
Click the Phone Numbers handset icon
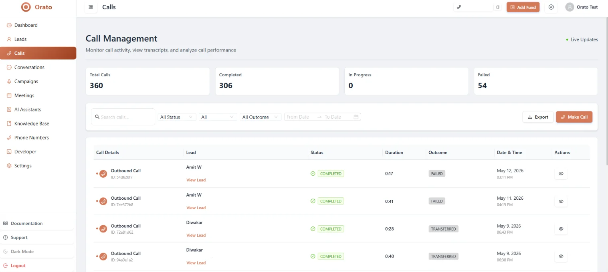pyautogui.click(x=9, y=137)
